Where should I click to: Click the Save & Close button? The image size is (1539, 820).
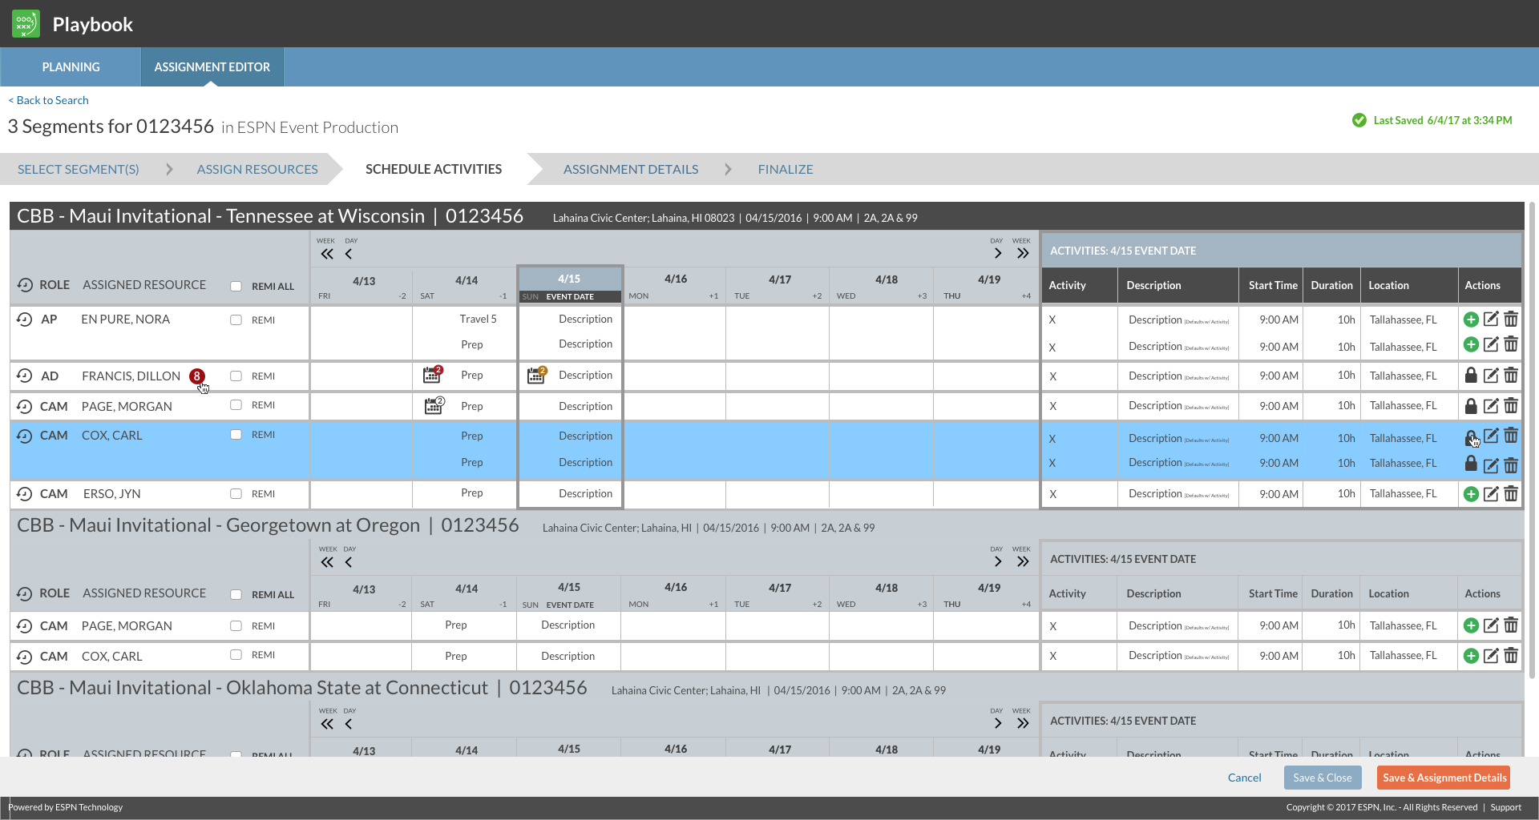coord(1323,778)
